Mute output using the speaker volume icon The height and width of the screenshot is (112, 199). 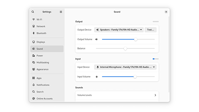97,39
